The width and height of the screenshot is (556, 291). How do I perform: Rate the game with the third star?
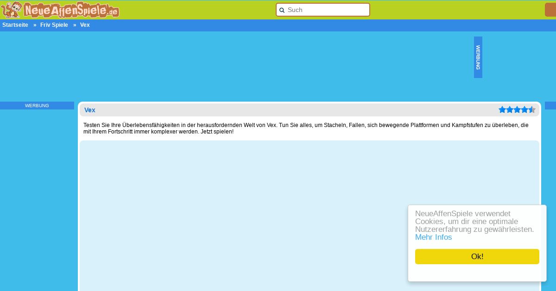pos(517,109)
